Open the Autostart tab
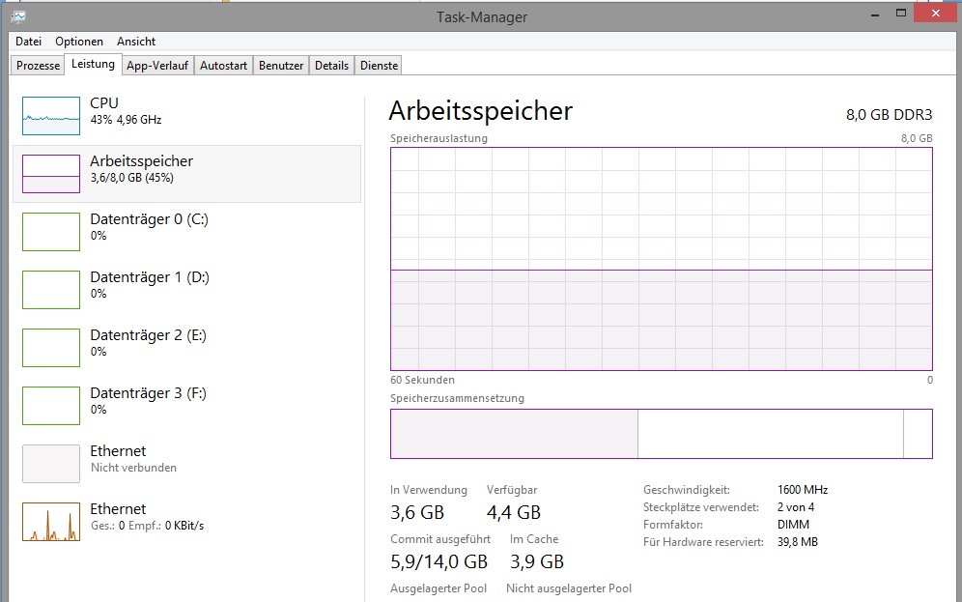This screenshot has width=962, height=602. pyautogui.click(x=223, y=66)
